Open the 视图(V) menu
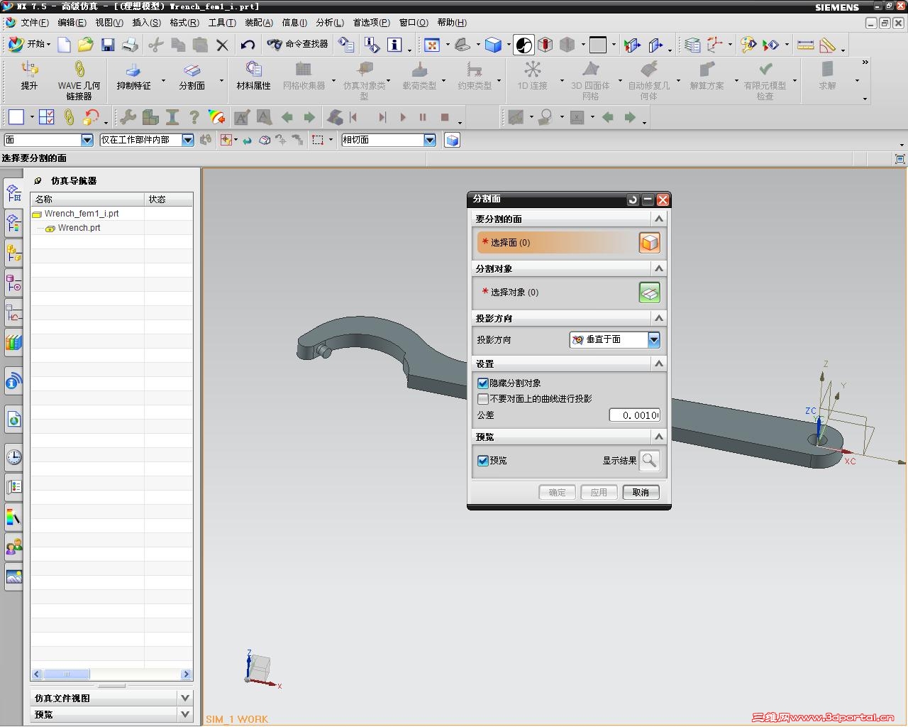The height and width of the screenshot is (727, 908). point(109,23)
